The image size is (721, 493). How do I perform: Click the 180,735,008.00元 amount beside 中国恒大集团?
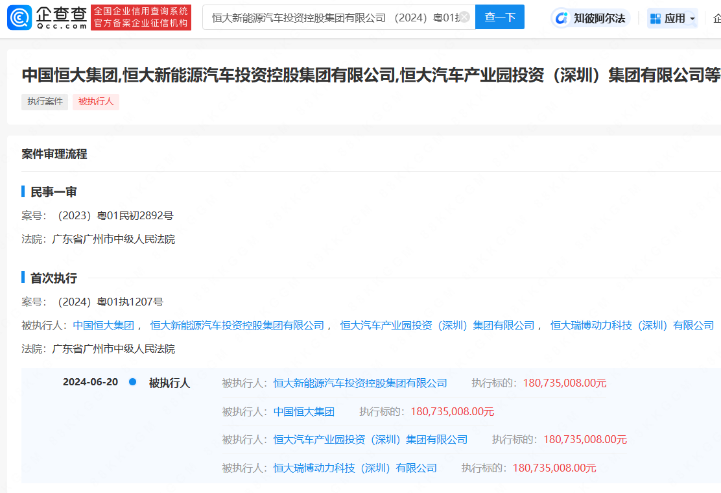click(x=452, y=412)
